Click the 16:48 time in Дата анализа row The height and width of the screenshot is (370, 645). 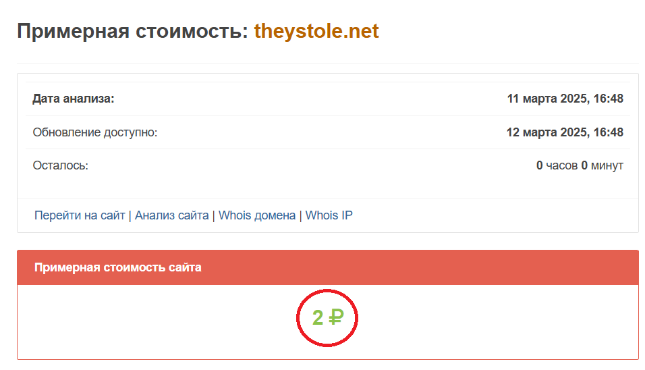608,99
